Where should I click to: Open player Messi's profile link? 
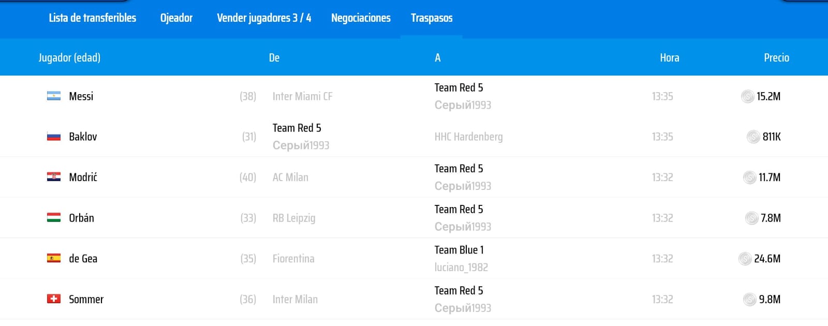81,96
